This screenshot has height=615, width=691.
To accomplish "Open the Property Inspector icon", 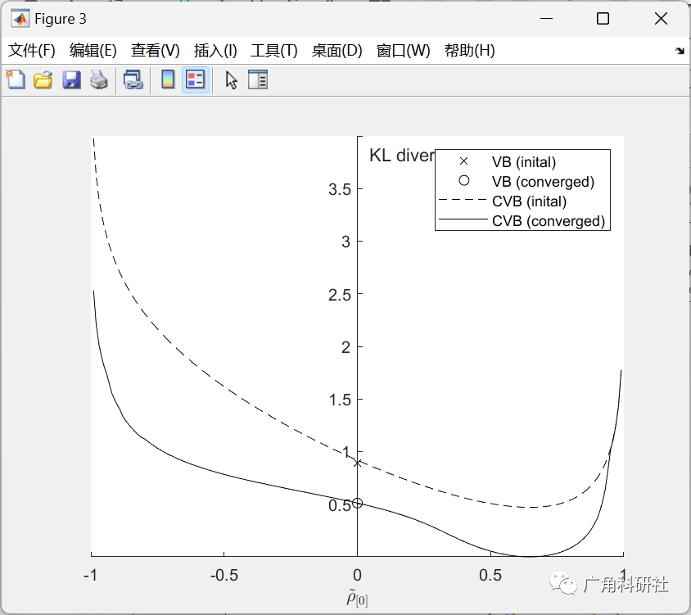I will pyautogui.click(x=258, y=79).
